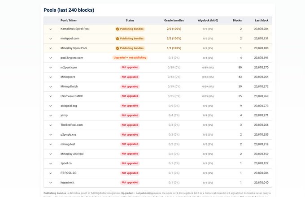This screenshot has height=197, width=305.
Task: Expand the mining-test row chevron
Action: [x=51, y=145]
